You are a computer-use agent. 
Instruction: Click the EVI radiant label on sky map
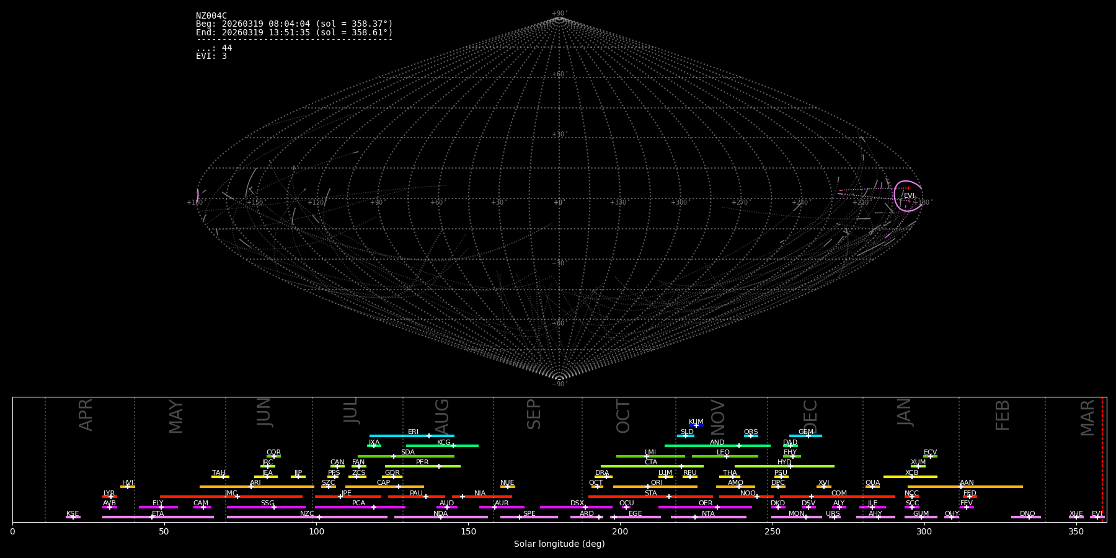click(909, 196)
